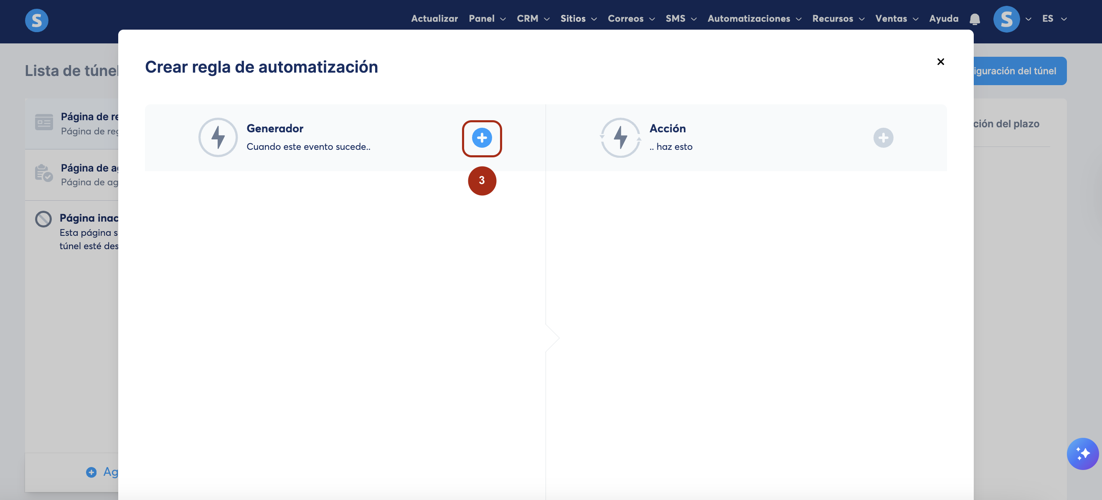Add a Generador trigger with plus icon
Image resolution: width=1102 pixels, height=500 pixels.
[x=482, y=138]
